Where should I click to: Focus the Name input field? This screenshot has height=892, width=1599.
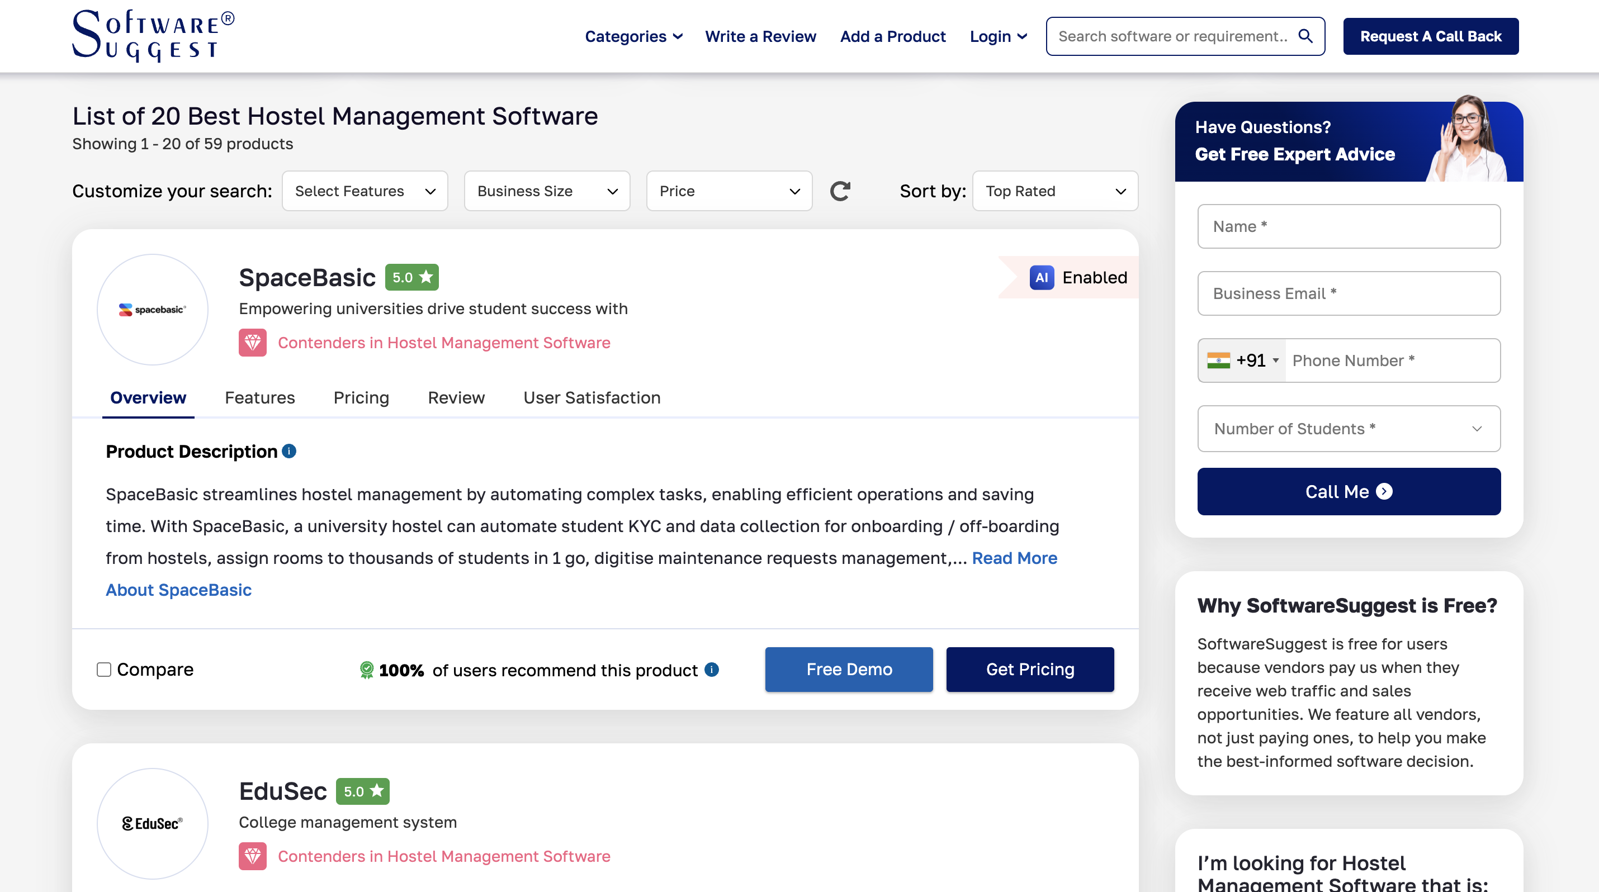tap(1349, 226)
